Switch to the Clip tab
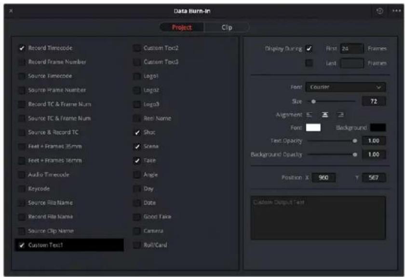The height and width of the screenshot is (277, 405). pos(227,27)
